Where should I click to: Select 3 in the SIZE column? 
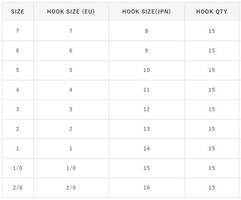tap(18, 109)
